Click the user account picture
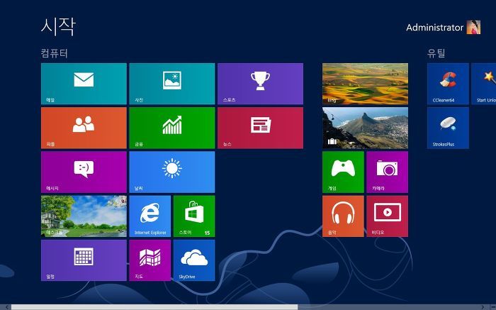 (x=473, y=27)
